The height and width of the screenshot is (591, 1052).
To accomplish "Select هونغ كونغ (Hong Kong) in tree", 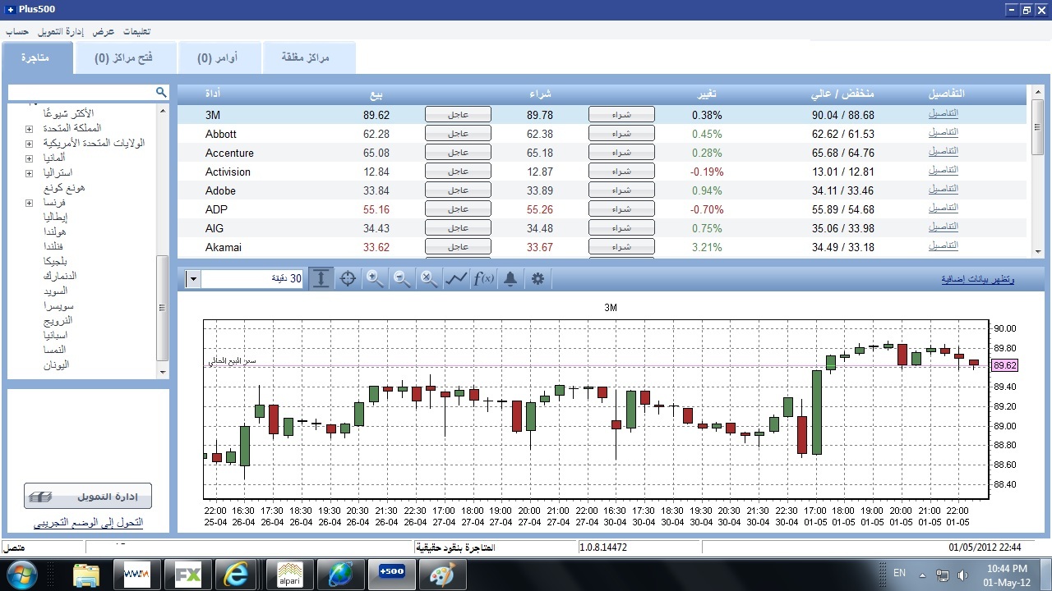I will (x=66, y=188).
